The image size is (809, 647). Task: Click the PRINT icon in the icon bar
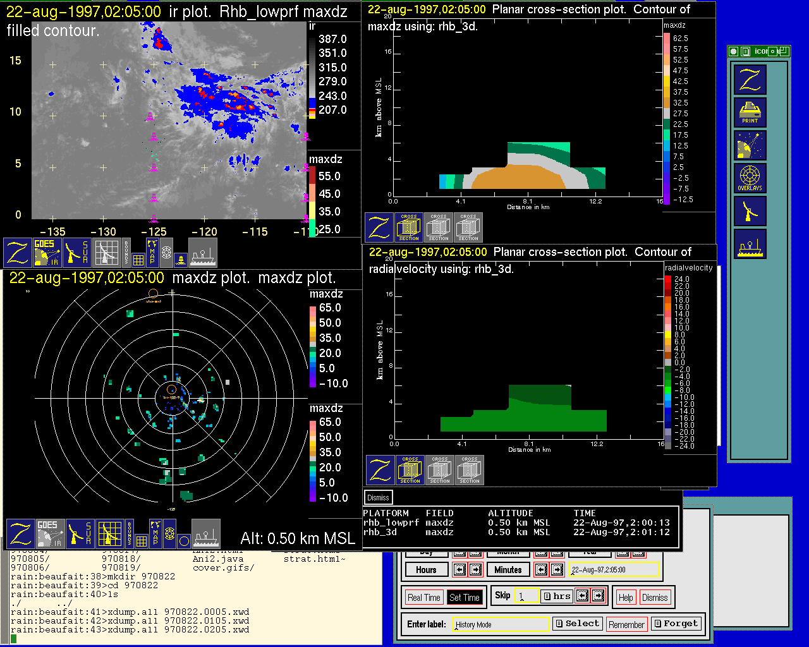(750, 112)
